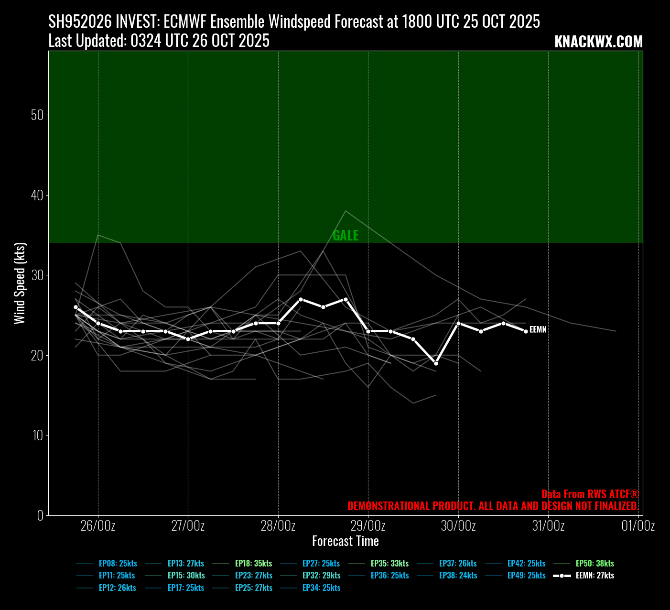
Task: Pick the EP15: 30kts legend entry
Action: (186, 576)
